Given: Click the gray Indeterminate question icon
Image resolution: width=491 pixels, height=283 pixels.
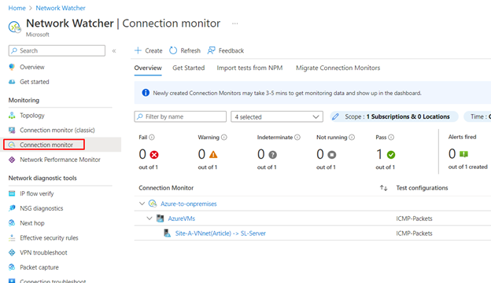Looking at the screenshot, I should pos(272,155).
